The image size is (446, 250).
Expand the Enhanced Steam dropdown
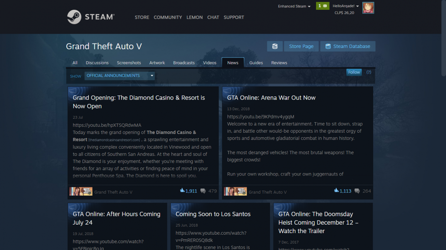(294, 6)
